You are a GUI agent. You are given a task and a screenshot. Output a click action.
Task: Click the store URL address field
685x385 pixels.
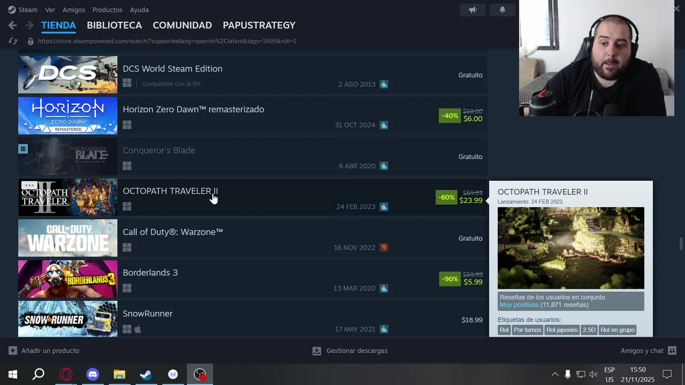(167, 41)
